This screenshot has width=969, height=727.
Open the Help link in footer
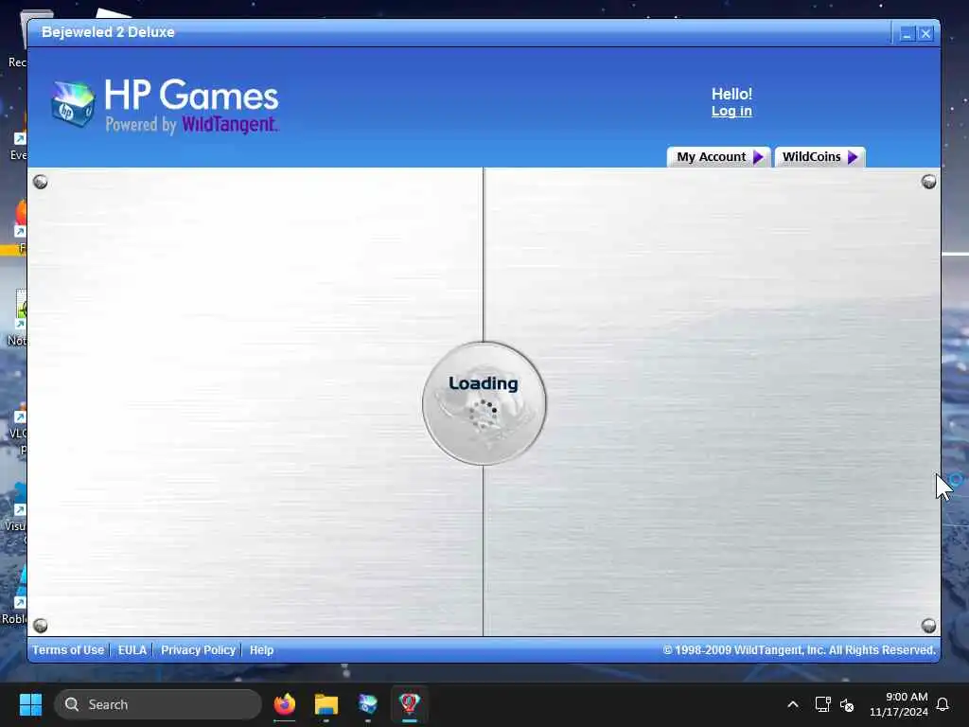261,649
